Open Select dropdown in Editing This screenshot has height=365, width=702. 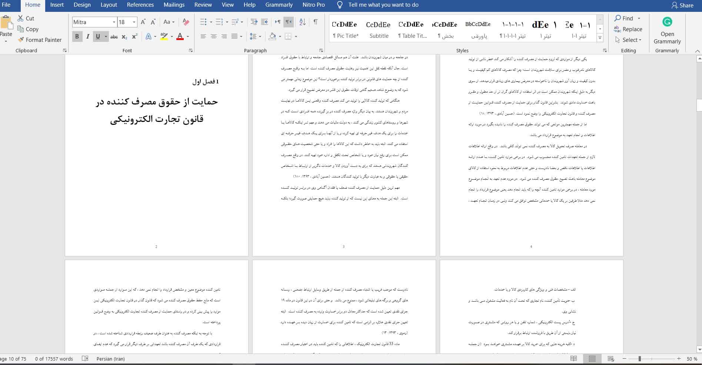point(628,40)
